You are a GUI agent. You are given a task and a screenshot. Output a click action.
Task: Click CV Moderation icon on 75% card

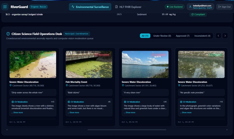click(x=181, y=102)
